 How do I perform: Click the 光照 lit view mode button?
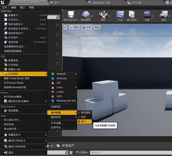pos(86,27)
